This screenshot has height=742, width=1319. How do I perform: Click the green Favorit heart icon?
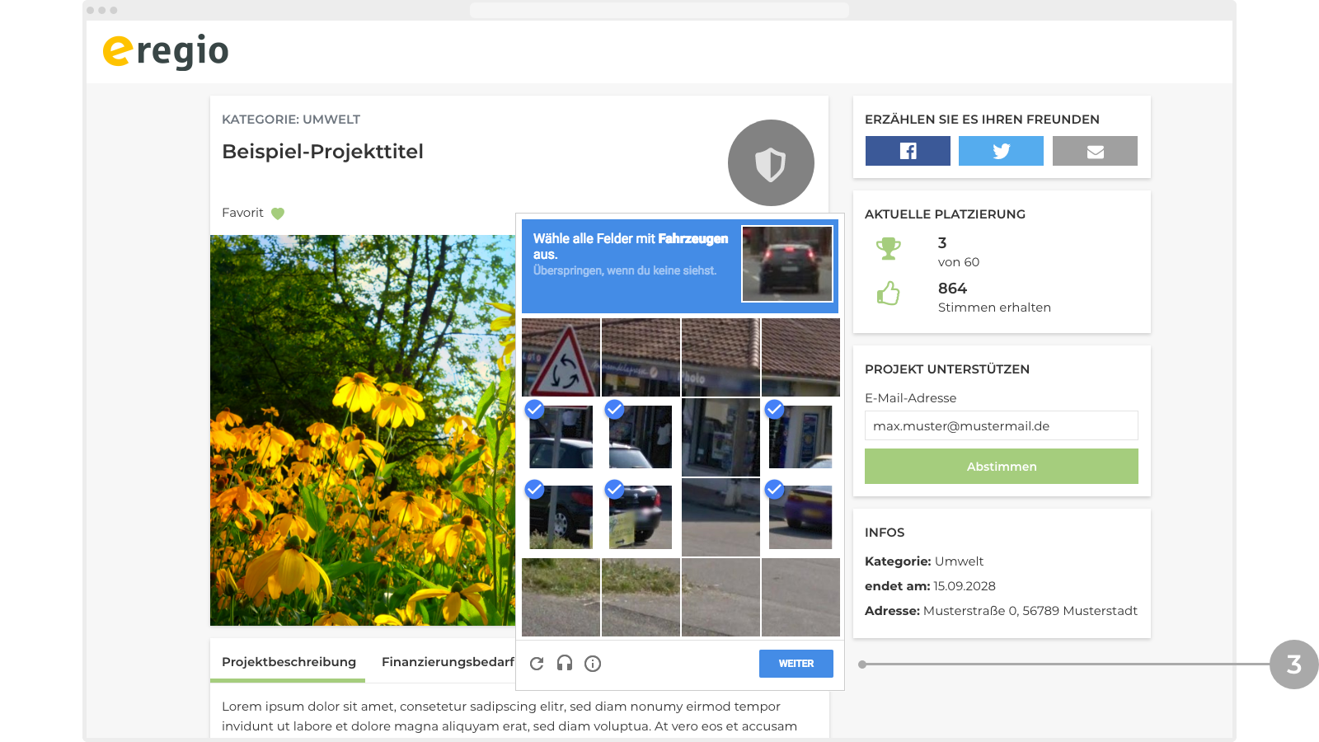coord(278,214)
